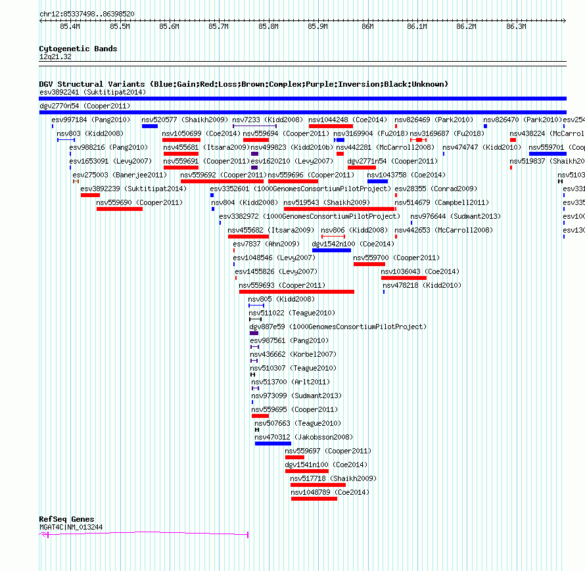Click the nsv511022 (Teague2010) label
The image size is (585, 571).
click(x=292, y=313)
